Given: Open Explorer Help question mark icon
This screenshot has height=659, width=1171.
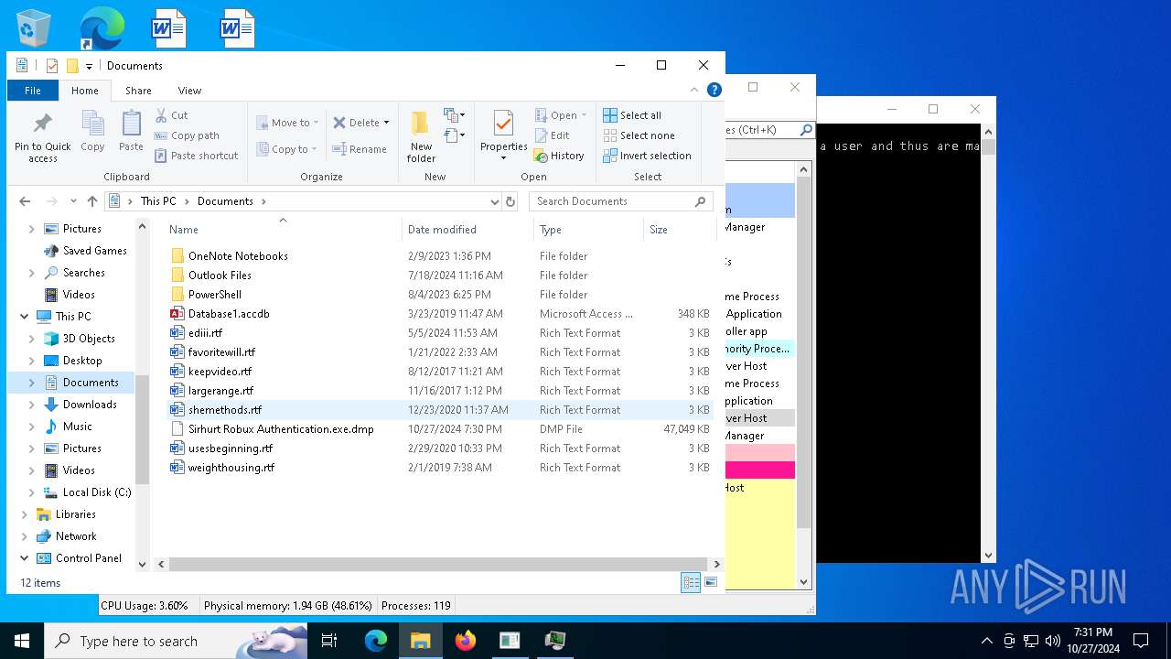Looking at the screenshot, I should [x=714, y=90].
